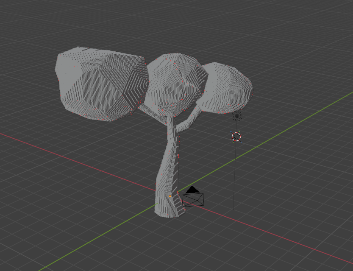Click the red-white 3D cursor
Image resolution: width=353 pixels, height=271 pixels.
pos(236,137)
